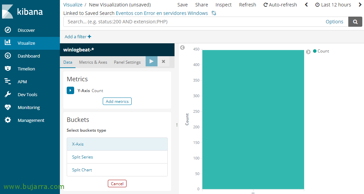Open the Last 12 hours time picker
364x194 pixels.
click(x=333, y=5)
